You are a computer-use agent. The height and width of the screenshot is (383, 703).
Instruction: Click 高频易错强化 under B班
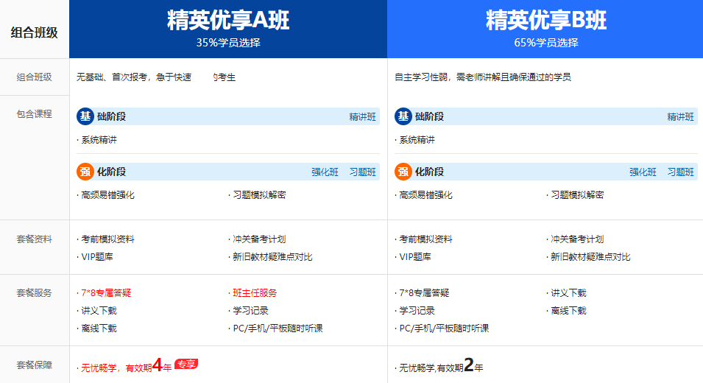[425, 195]
